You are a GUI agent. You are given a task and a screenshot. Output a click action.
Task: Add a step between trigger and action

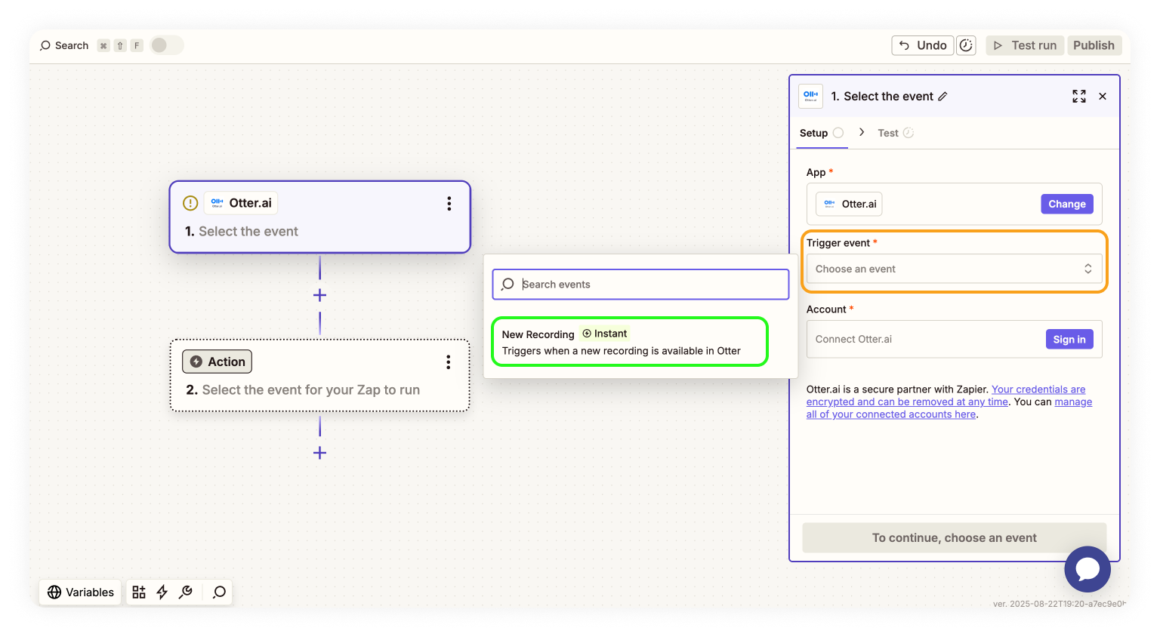point(319,295)
